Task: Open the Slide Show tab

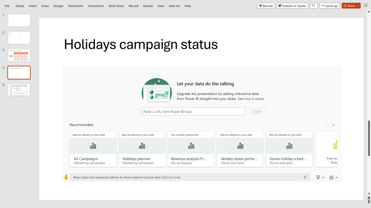Action: coord(116,6)
